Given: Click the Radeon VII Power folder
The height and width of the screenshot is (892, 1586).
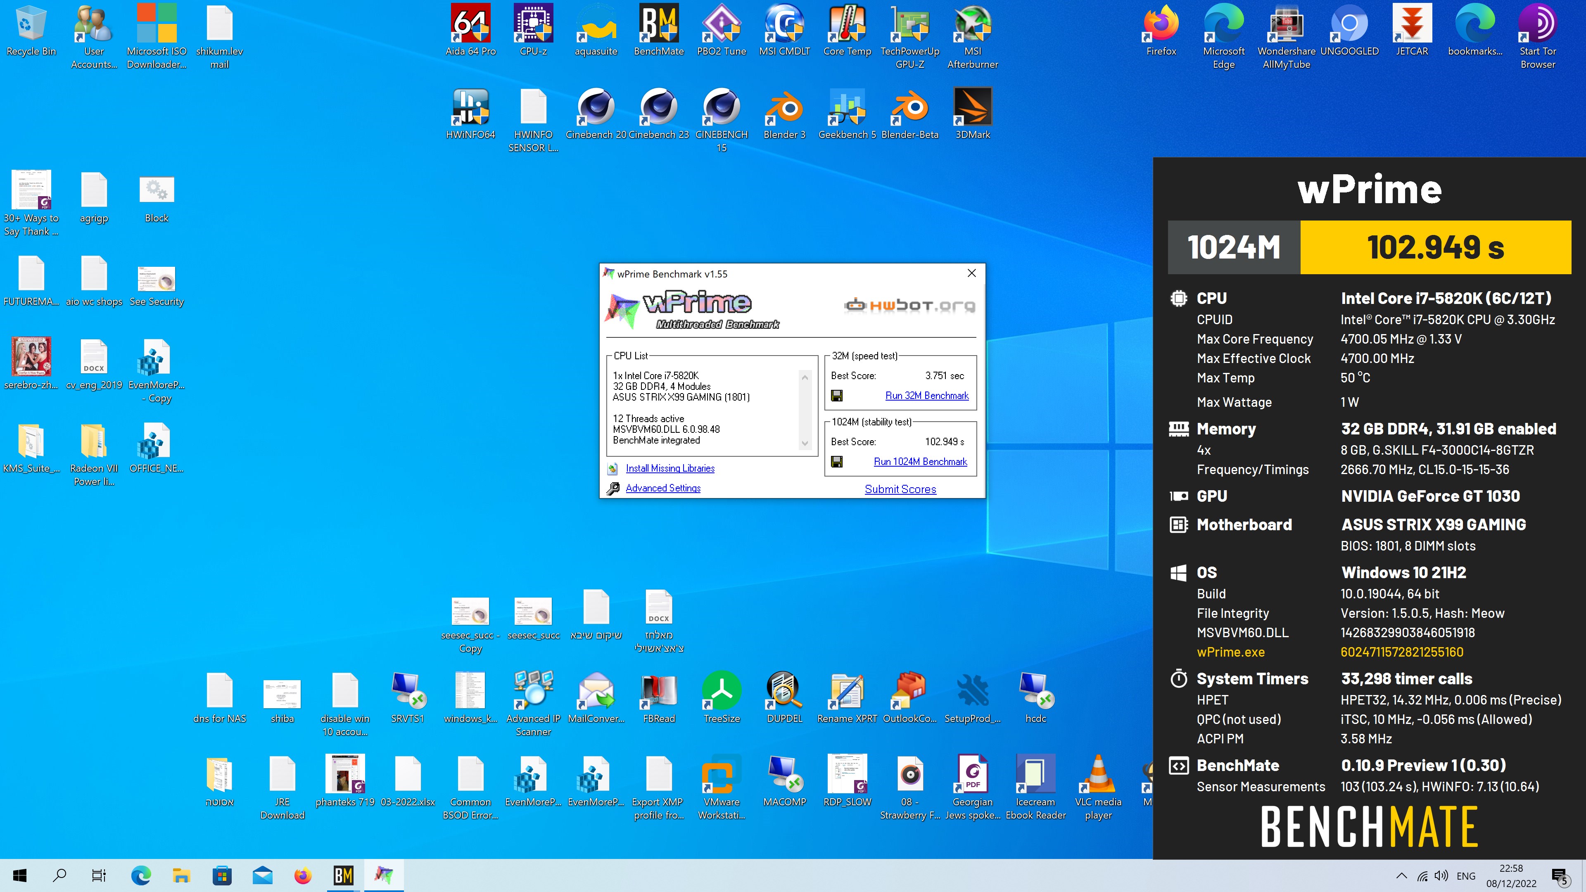Looking at the screenshot, I should pyautogui.click(x=94, y=454).
